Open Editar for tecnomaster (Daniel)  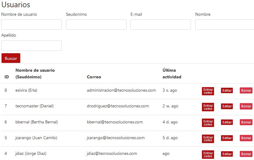pos(227,106)
